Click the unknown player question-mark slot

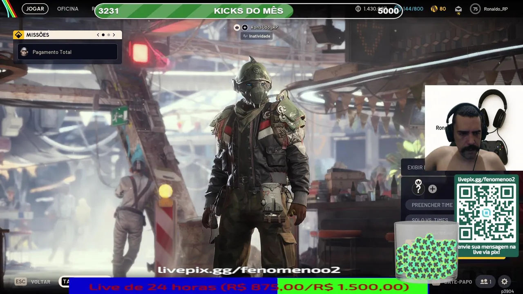point(418,189)
